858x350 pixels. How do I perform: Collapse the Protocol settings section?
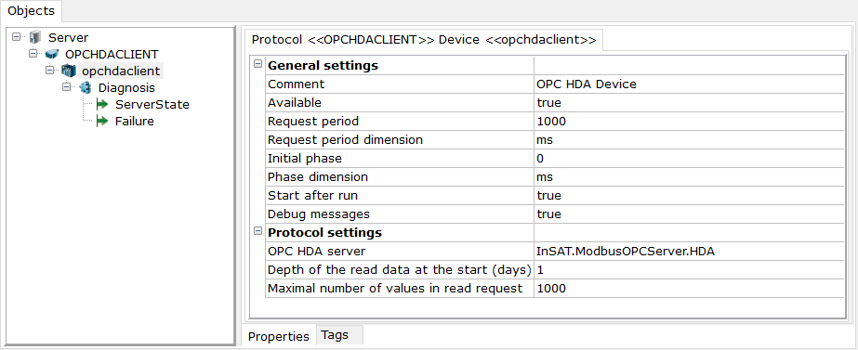[257, 231]
